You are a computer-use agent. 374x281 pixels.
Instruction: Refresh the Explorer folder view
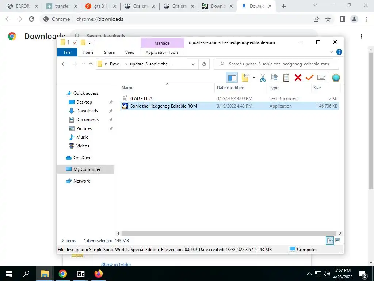tap(204, 64)
